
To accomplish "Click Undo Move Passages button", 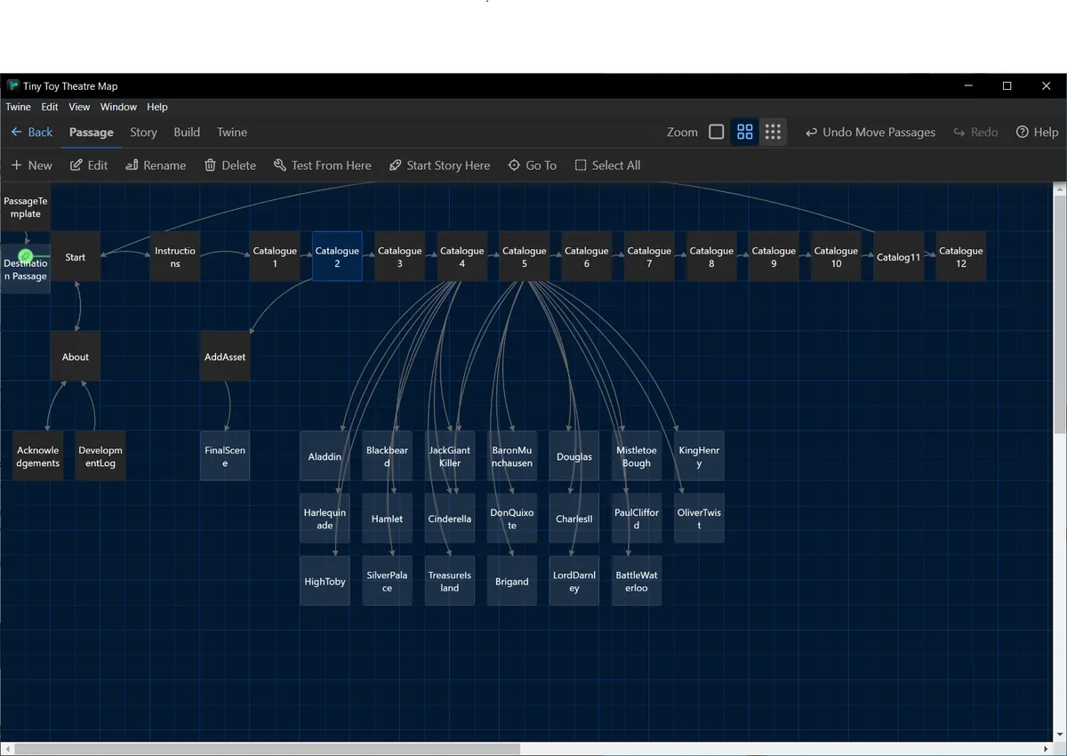I will point(870,132).
